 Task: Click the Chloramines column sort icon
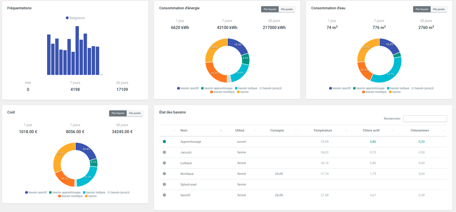point(443,131)
